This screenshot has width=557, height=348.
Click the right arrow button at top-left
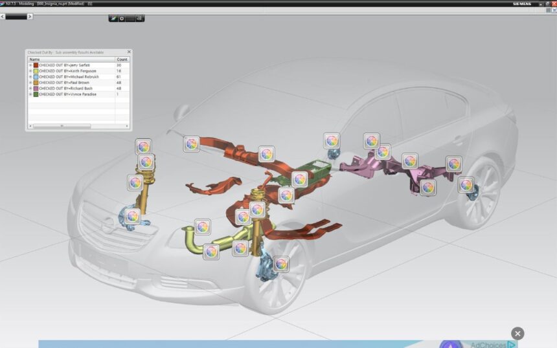coord(30,17)
